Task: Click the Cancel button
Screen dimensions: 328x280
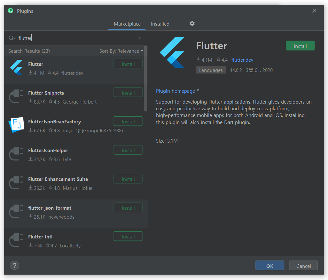Action: pyautogui.click(x=303, y=266)
